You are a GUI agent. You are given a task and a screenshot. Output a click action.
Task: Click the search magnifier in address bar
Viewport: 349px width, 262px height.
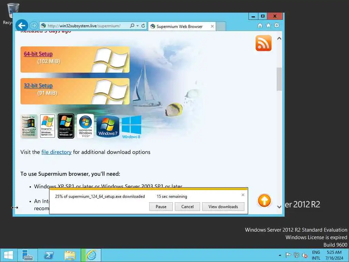coord(132,26)
